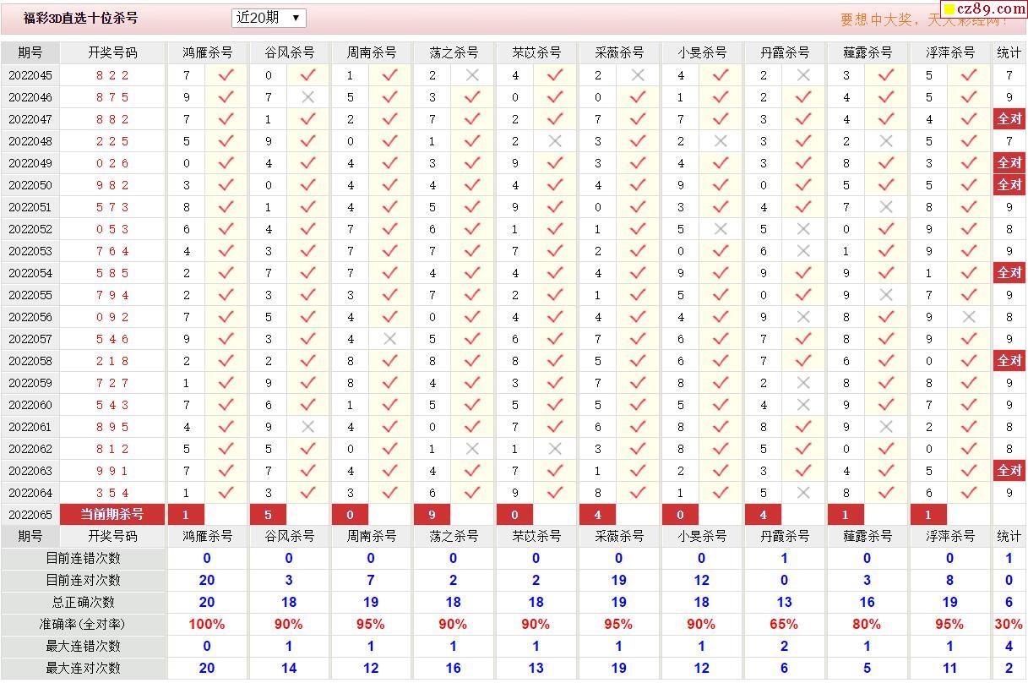Click 最大连对次数 value 14 for 谷风杀号
This screenshot has height=683, width=1028.
[289, 669]
